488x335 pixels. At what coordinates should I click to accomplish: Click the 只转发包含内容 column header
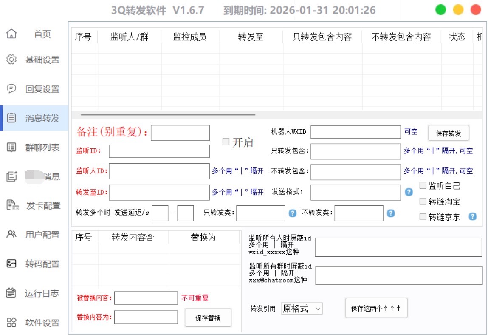tap(322, 37)
